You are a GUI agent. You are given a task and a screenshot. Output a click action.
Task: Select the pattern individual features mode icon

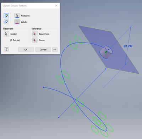click(x=6, y=16)
